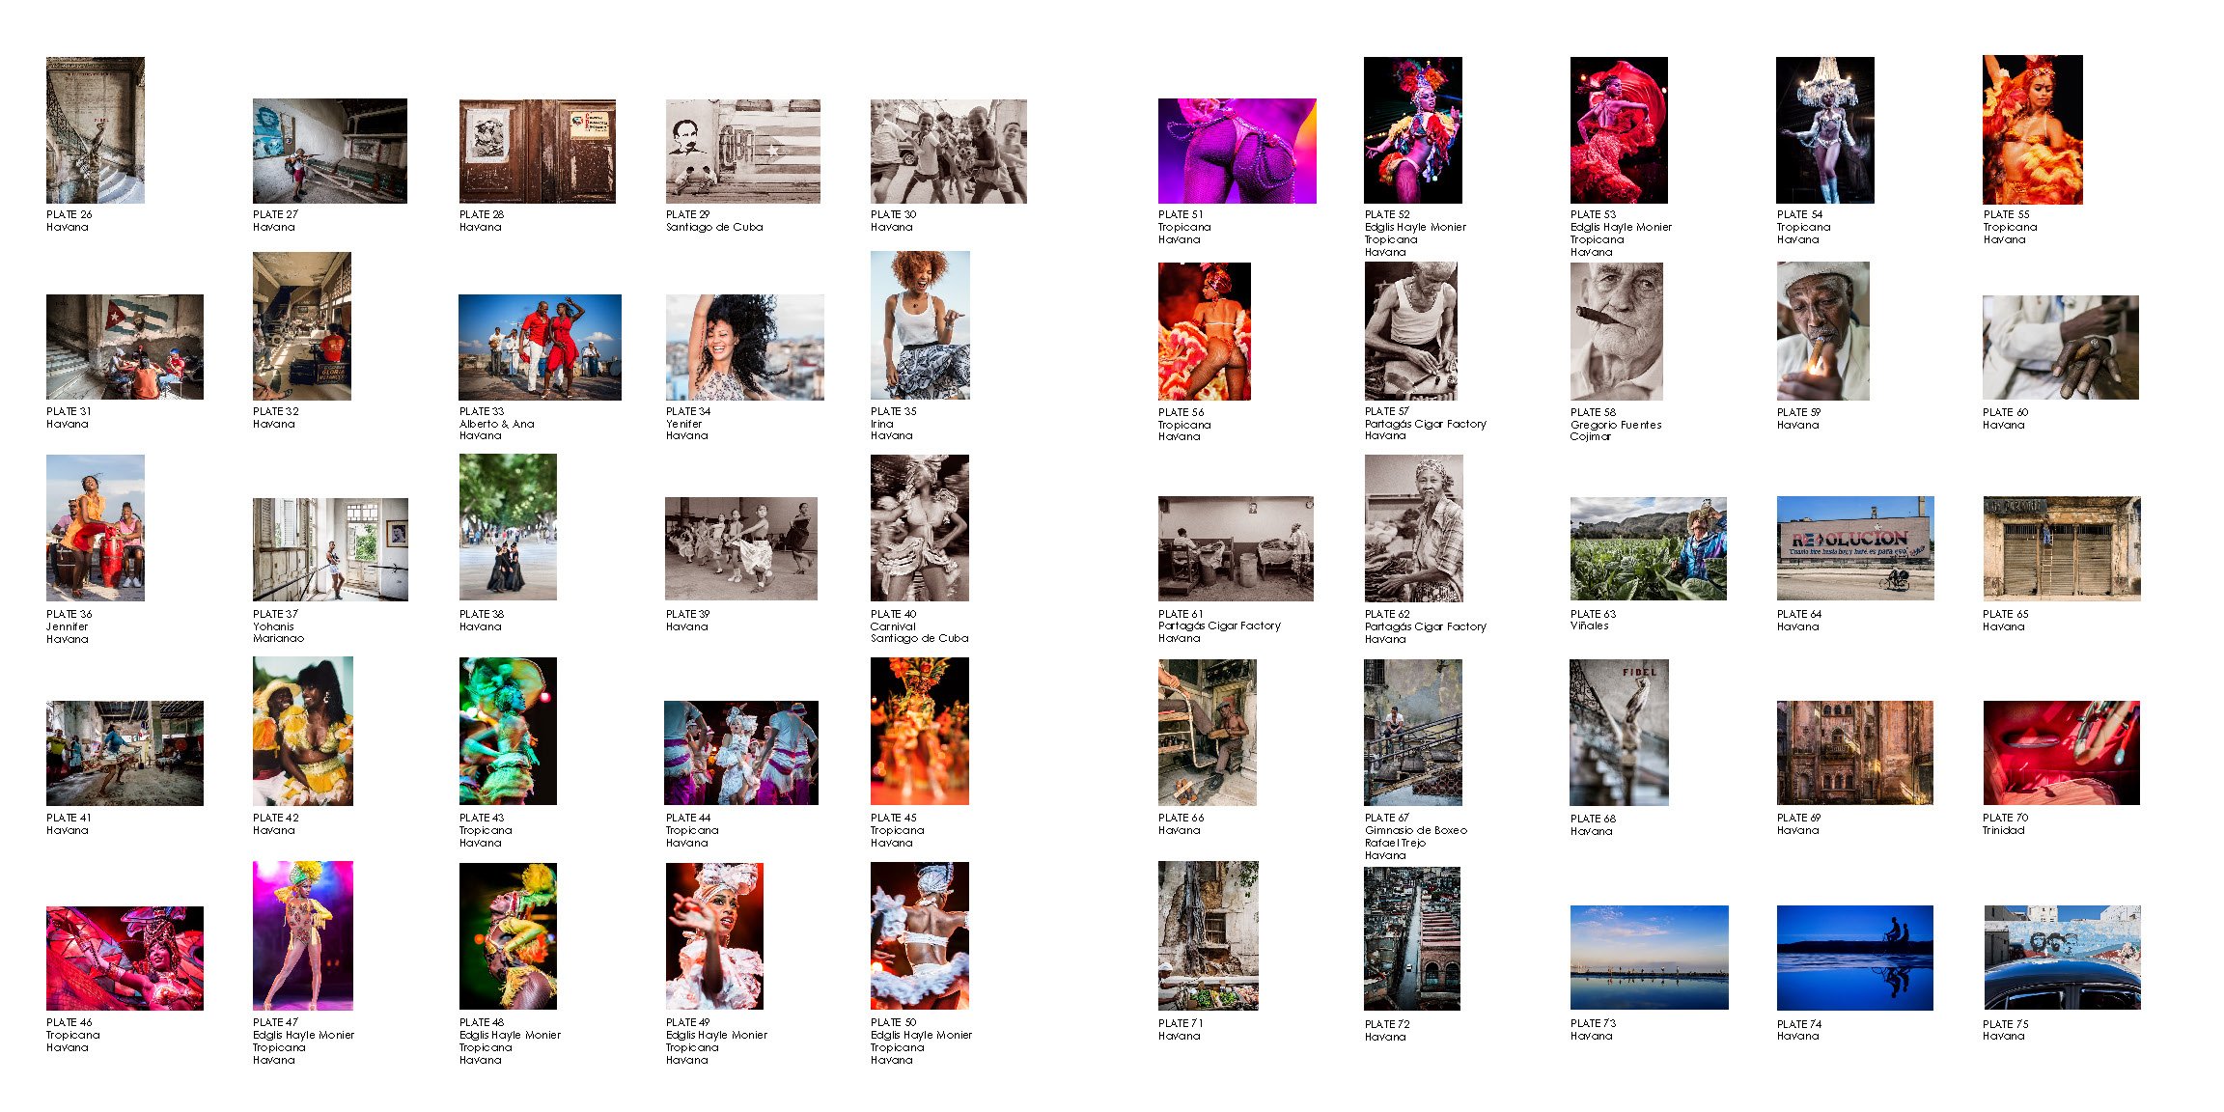Select the Plate 51 purple Tropicana photo
This screenshot has height=1112, width=2224.
[1237, 151]
